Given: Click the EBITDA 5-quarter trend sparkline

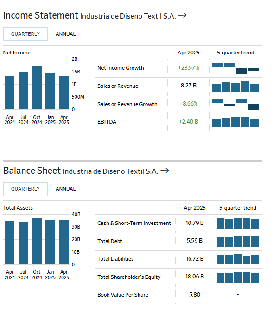Looking at the screenshot, I should 235,122.
